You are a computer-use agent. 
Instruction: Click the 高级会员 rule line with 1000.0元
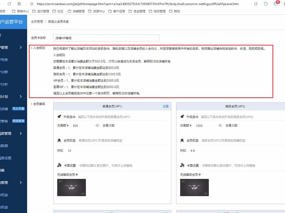coord(87,74)
